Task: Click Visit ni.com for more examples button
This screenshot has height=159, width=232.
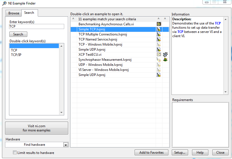Action: (x=37, y=128)
